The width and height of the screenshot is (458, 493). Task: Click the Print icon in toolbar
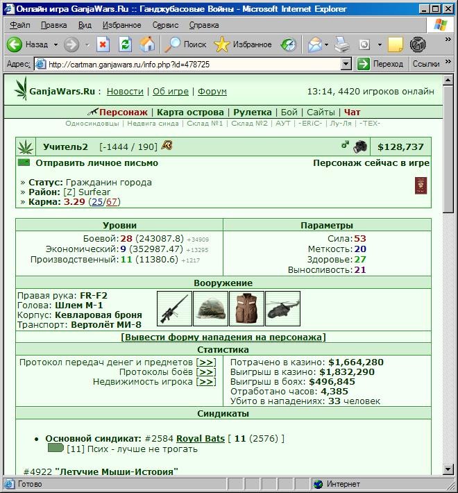(x=342, y=44)
